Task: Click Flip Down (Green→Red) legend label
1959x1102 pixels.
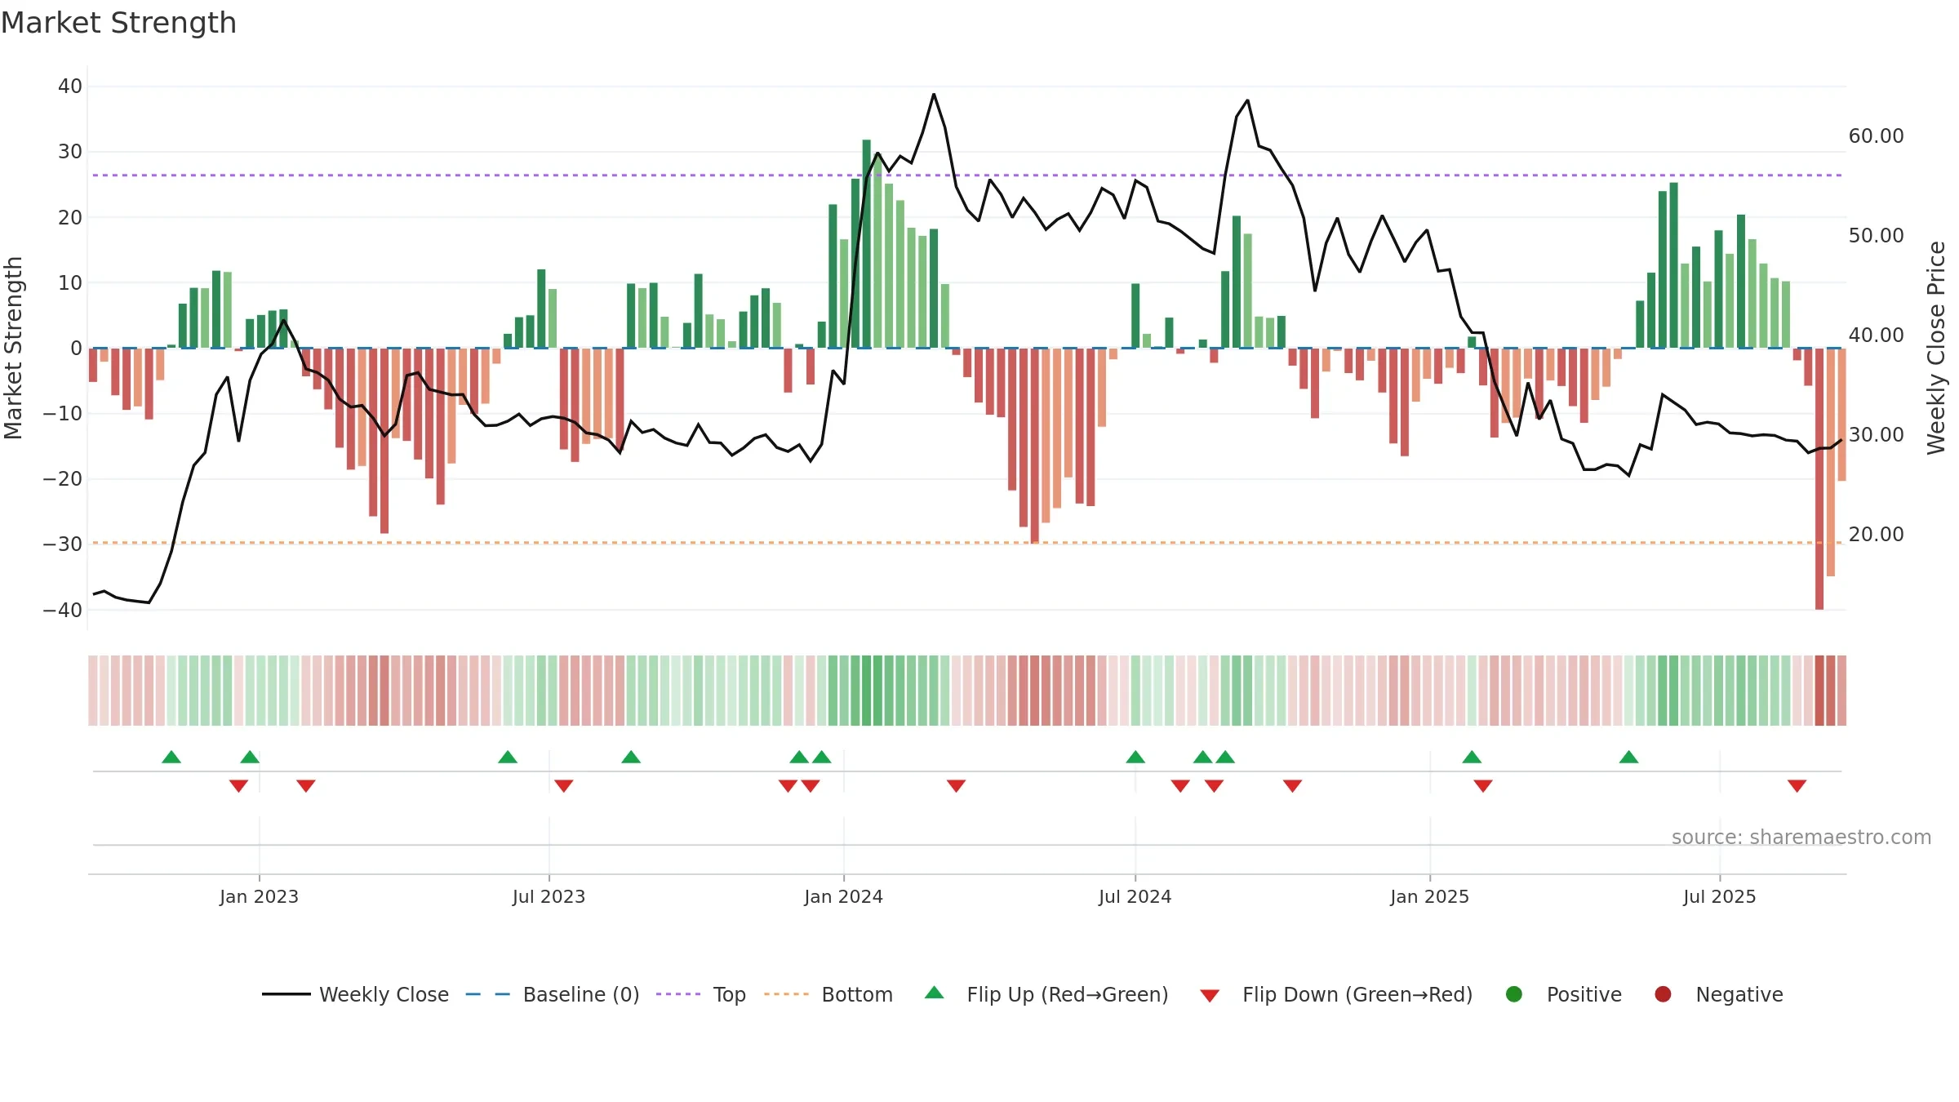Action: coord(1357,994)
